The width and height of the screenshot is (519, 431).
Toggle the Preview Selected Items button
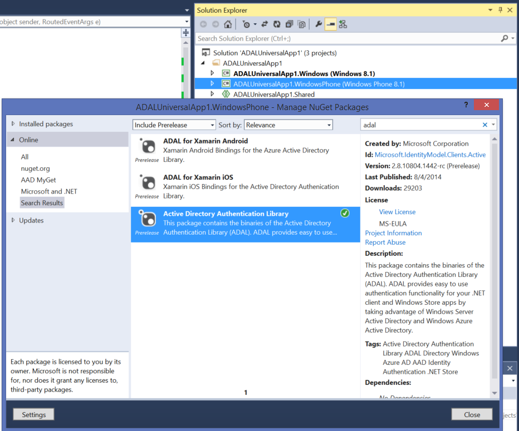pyautogui.click(x=330, y=24)
